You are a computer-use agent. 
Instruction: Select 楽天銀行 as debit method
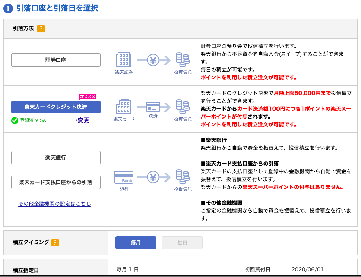point(56,158)
